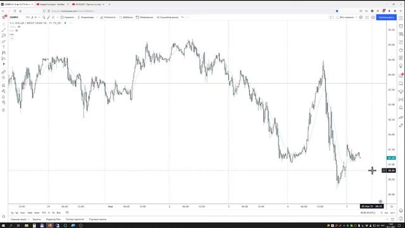Open the help center question icon
The image size is (405, 228).
pos(401,219)
